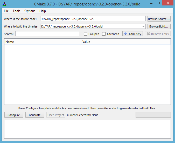Enable the Grouped checkbox
The height and width of the screenshot is (143, 175).
[86, 34]
